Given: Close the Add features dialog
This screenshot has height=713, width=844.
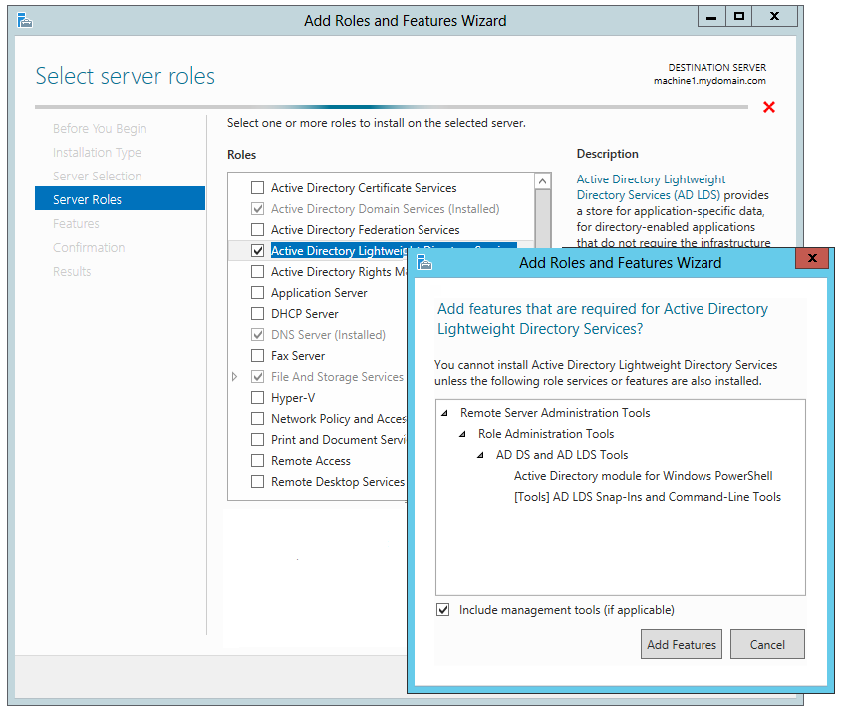Looking at the screenshot, I should [x=812, y=259].
